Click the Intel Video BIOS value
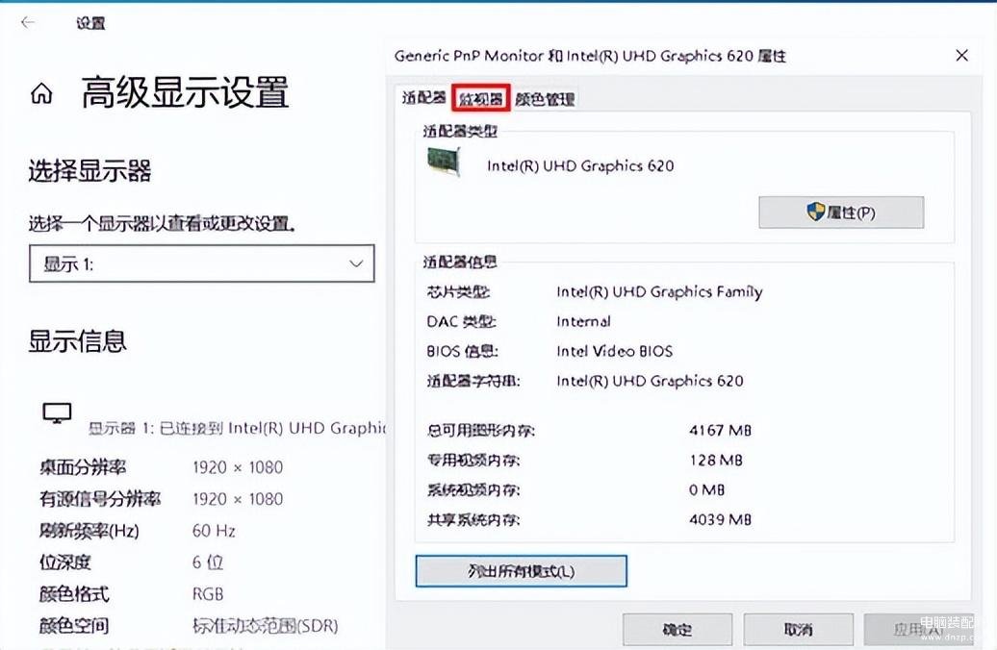This screenshot has height=650, width=997. [614, 351]
